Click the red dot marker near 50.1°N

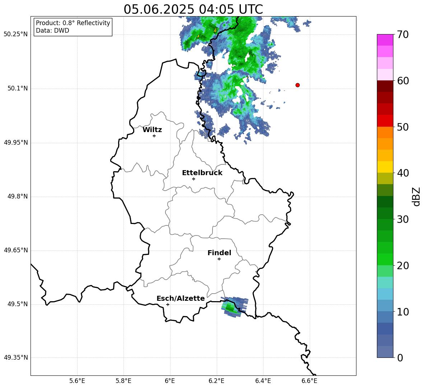click(298, 85)
